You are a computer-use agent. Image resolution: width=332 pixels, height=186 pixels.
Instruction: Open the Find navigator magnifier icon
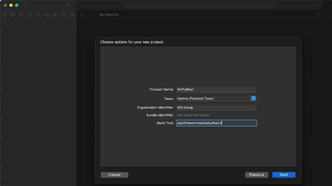click(x=30, y=15)
